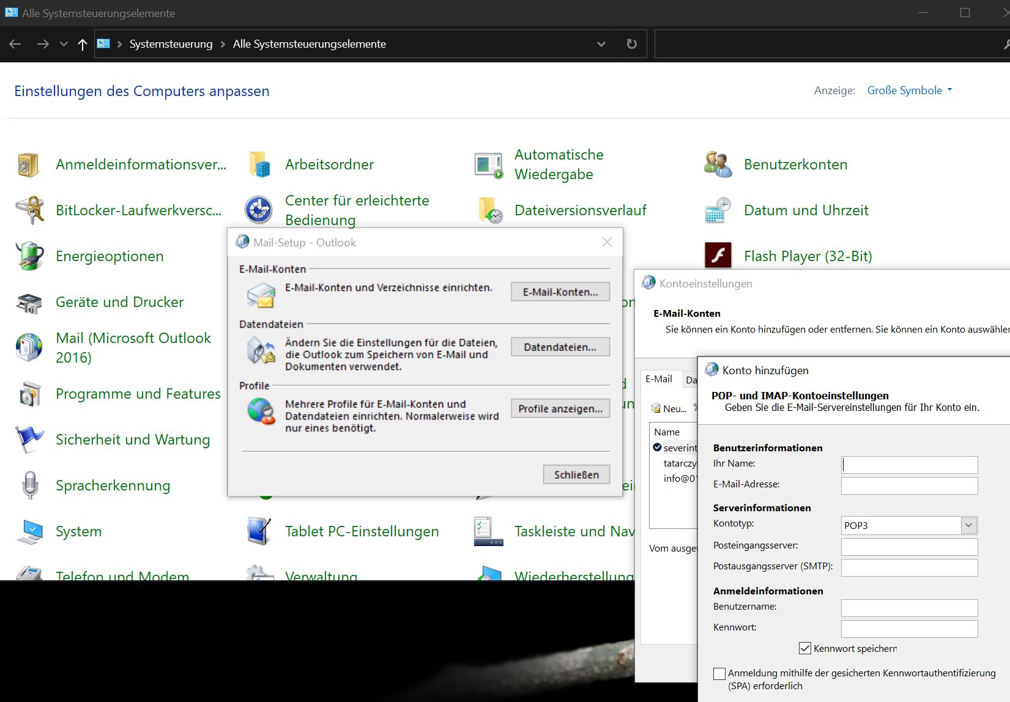Screen dimensions: 1010x702
Task: Click the Postausgangsserver (SMTP) input field
Action: tap(909, 567)
